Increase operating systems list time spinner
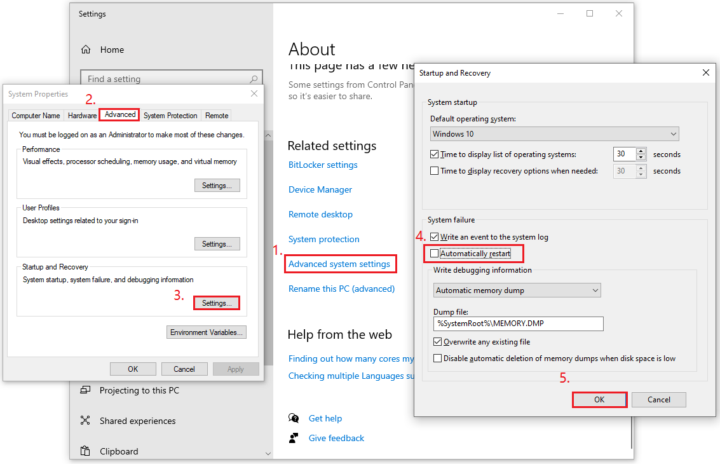The image size is (720, 464). tap(641, 151)
